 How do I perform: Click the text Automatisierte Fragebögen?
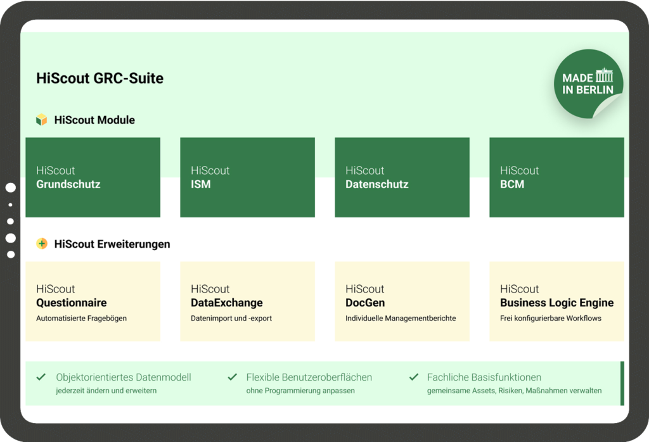(82, 319)
